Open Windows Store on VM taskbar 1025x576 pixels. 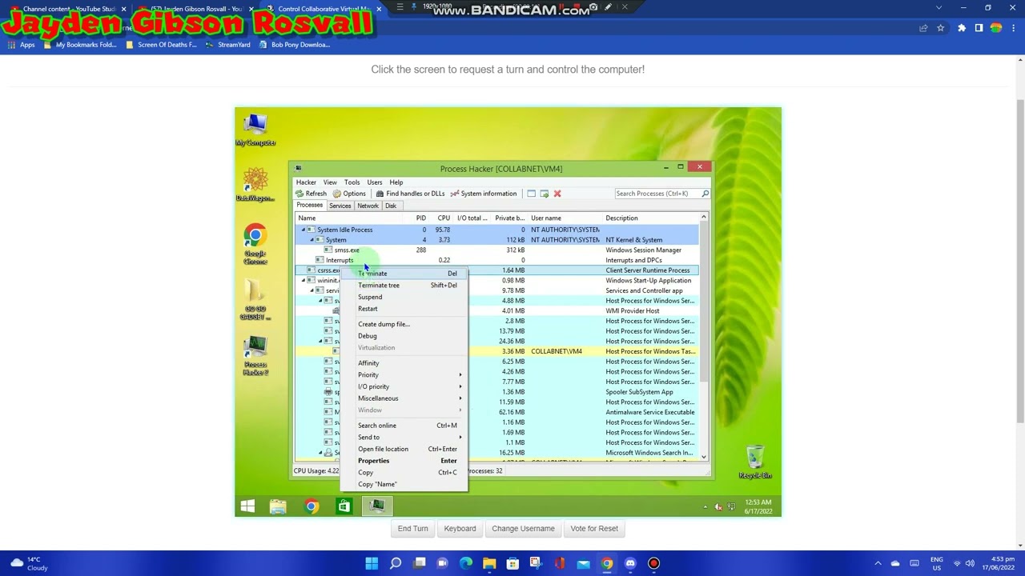344,506
